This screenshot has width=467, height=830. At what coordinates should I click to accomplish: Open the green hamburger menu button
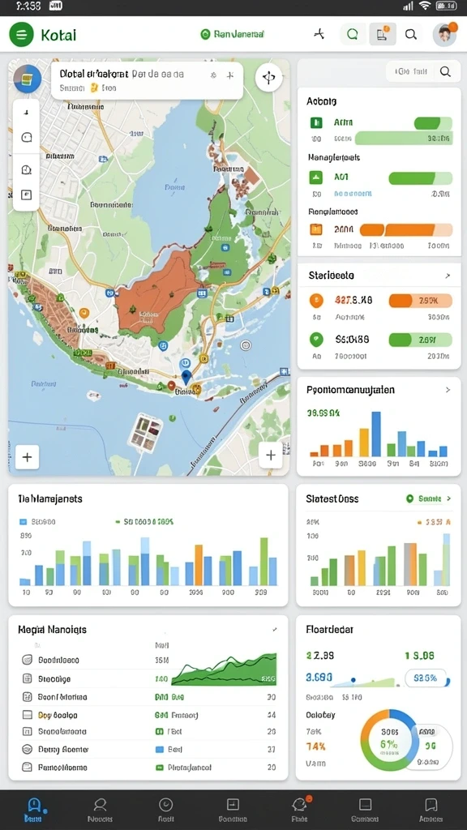pos(21,35)
